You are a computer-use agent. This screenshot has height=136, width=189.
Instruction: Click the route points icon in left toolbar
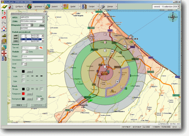[4, 12]
